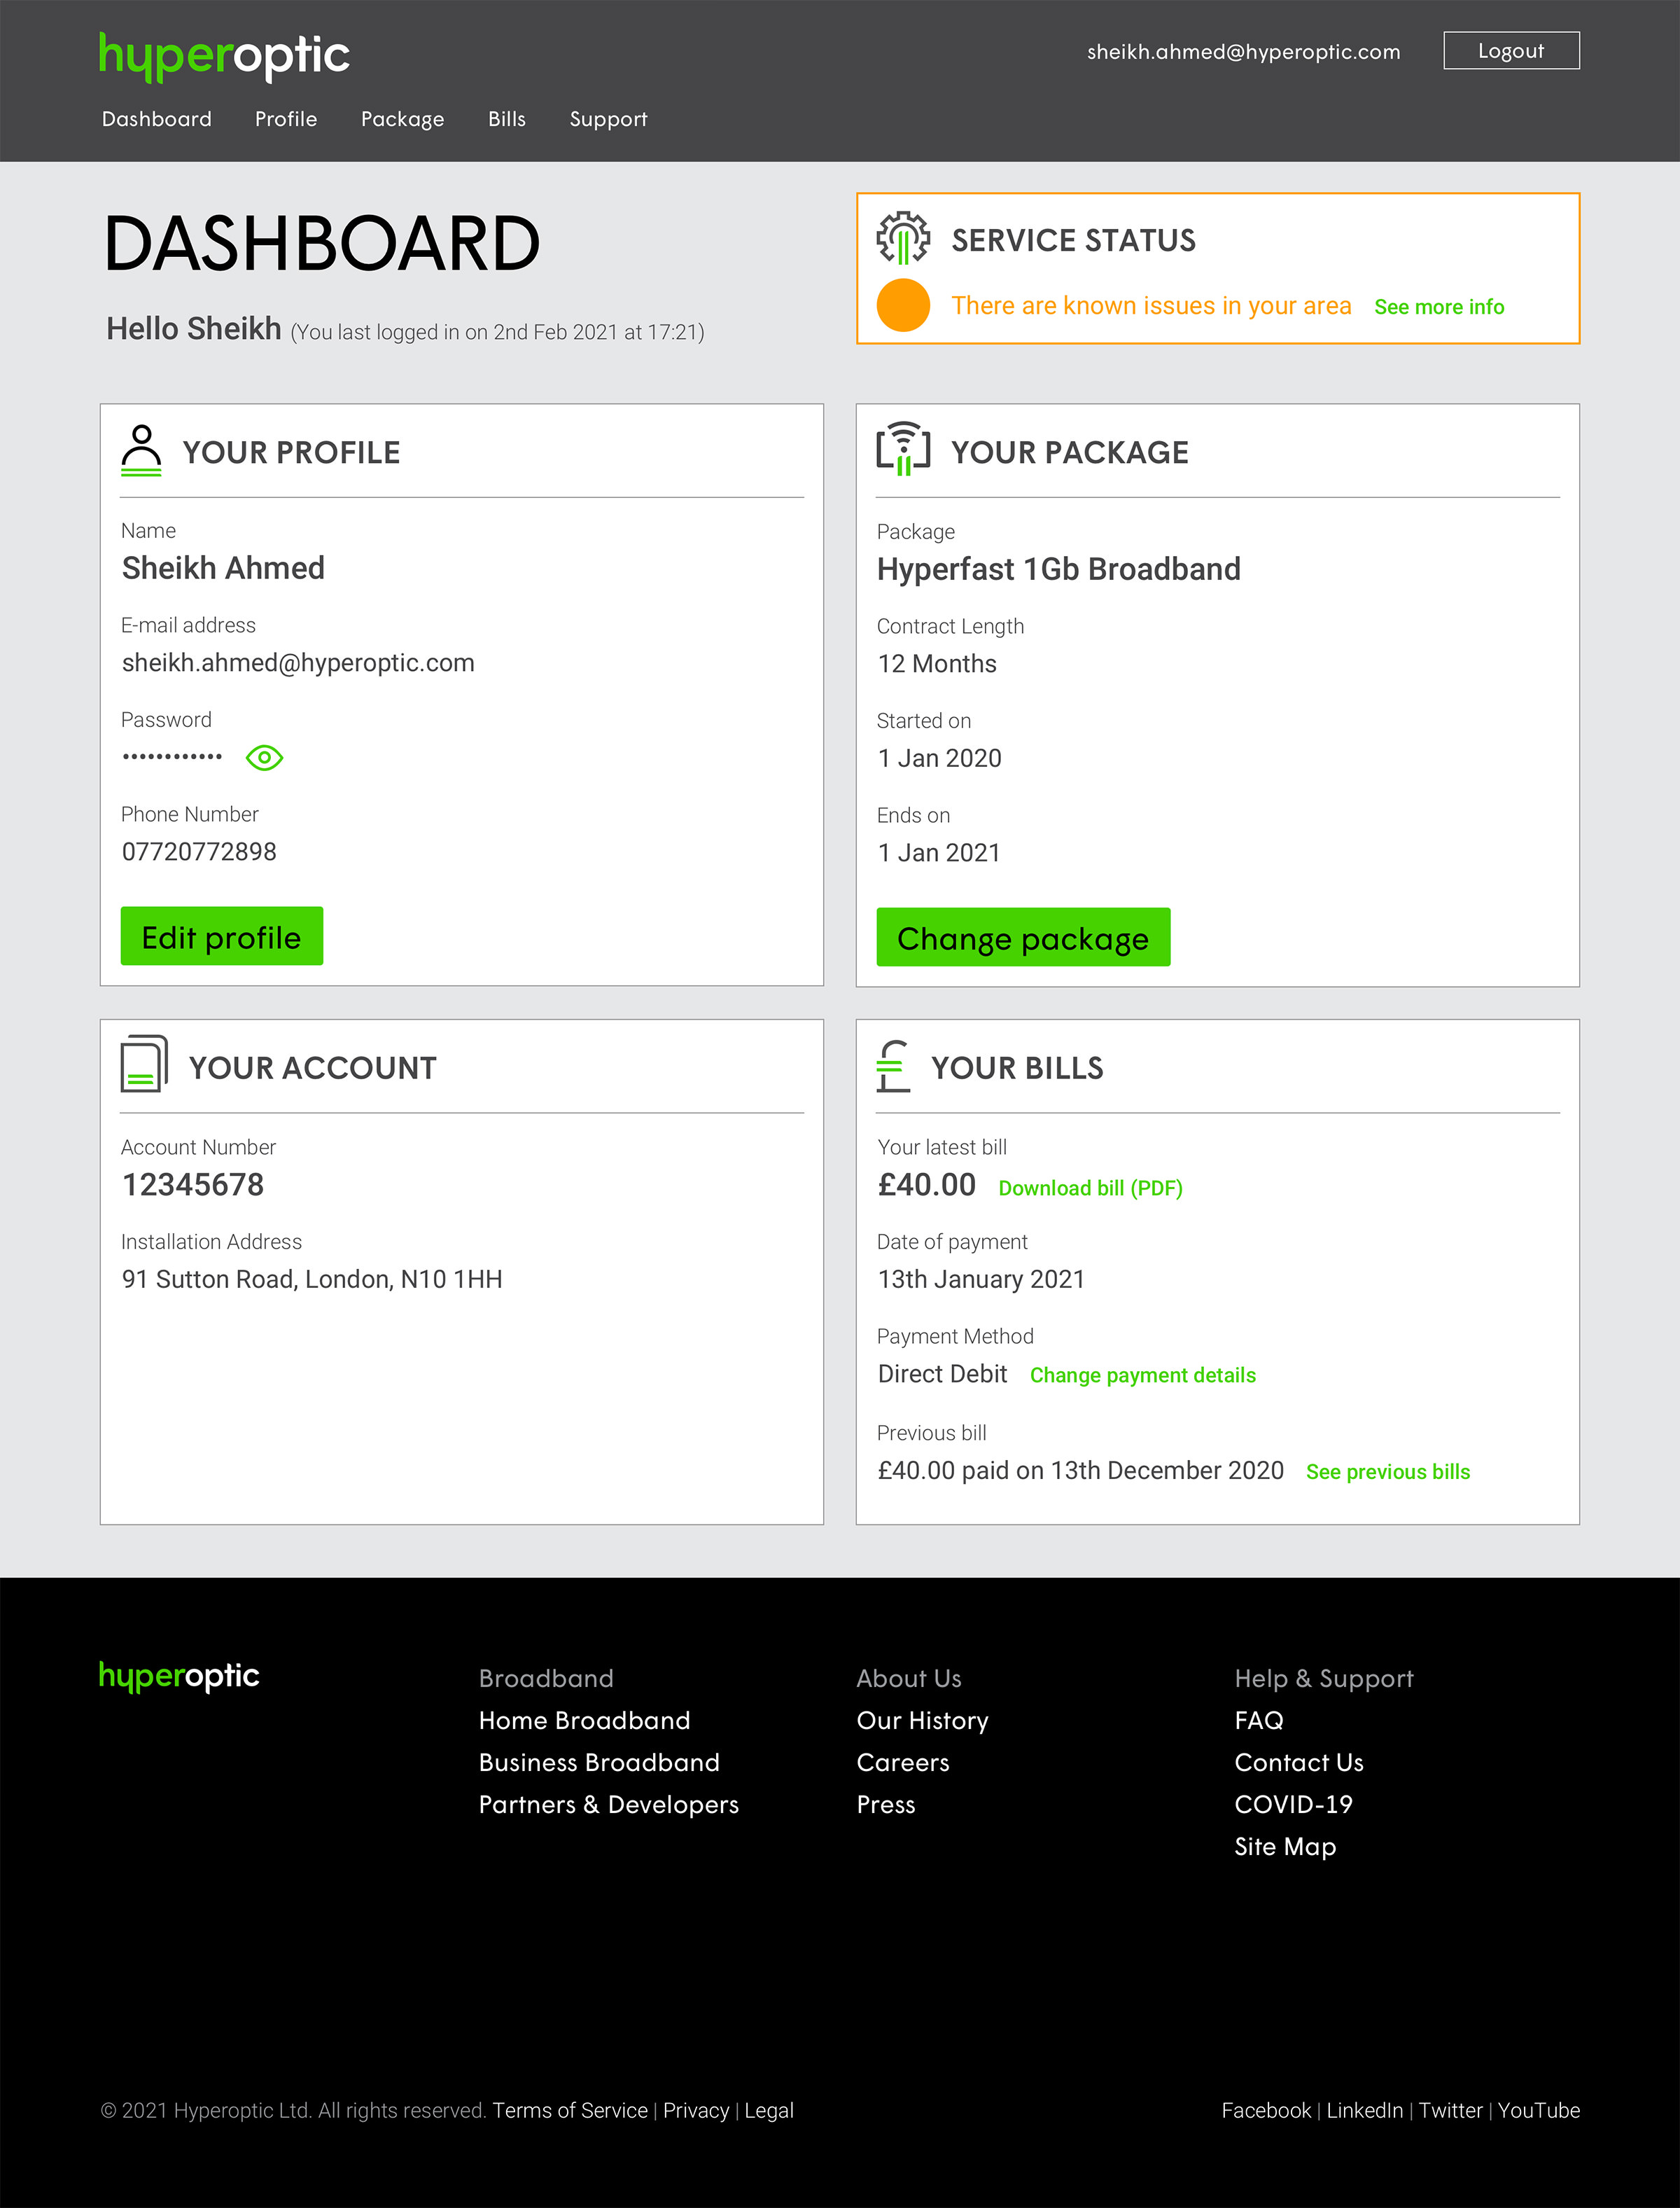Image resolution: width=1680 pixels, height=2208 pixels.
Task: Click the account number 12345678
Action: (x=193, y=1185)
